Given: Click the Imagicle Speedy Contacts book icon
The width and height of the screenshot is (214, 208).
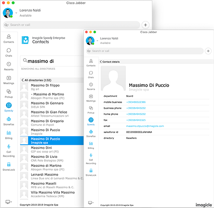Looking at the screenshot, I should (25, 40).
